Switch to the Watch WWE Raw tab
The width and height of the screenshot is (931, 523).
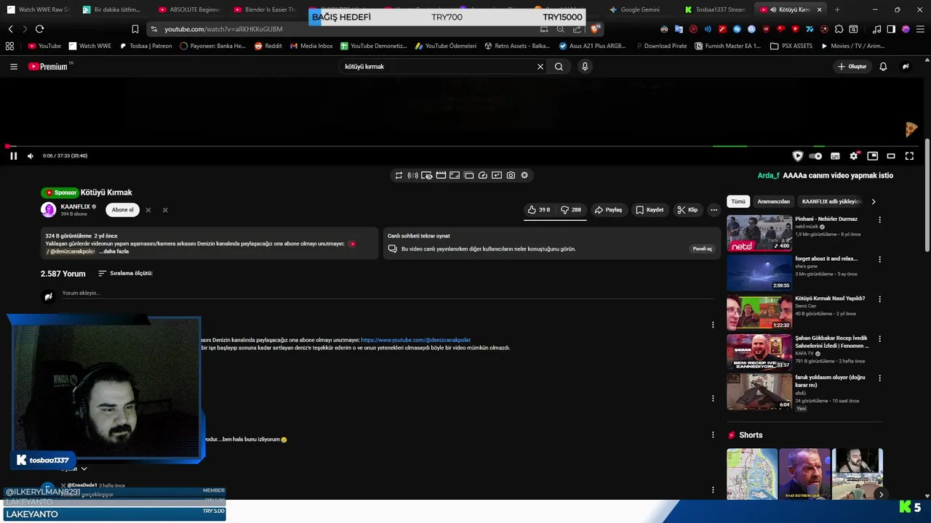pyautogui.click(x=38, y=9)
